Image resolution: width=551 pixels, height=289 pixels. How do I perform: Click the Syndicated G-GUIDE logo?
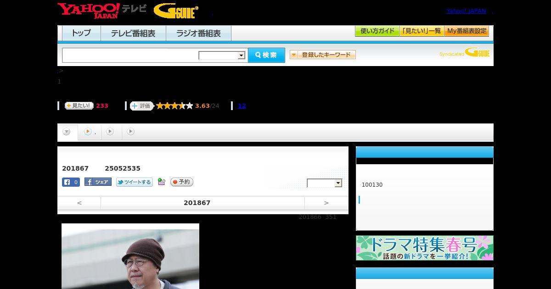coord(465,52)
